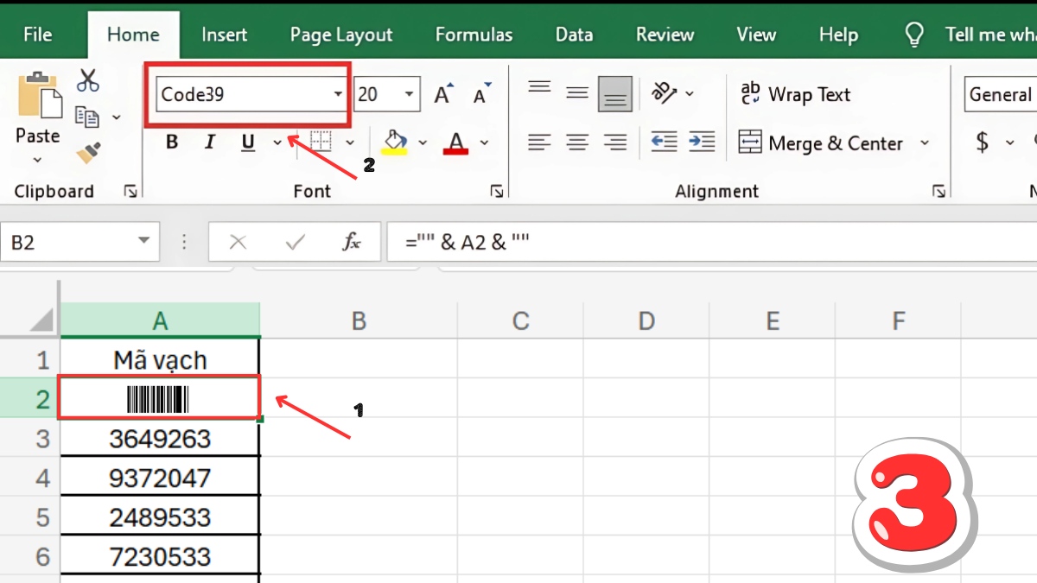Open Clipboard dialog launcher

click(130, 192)
